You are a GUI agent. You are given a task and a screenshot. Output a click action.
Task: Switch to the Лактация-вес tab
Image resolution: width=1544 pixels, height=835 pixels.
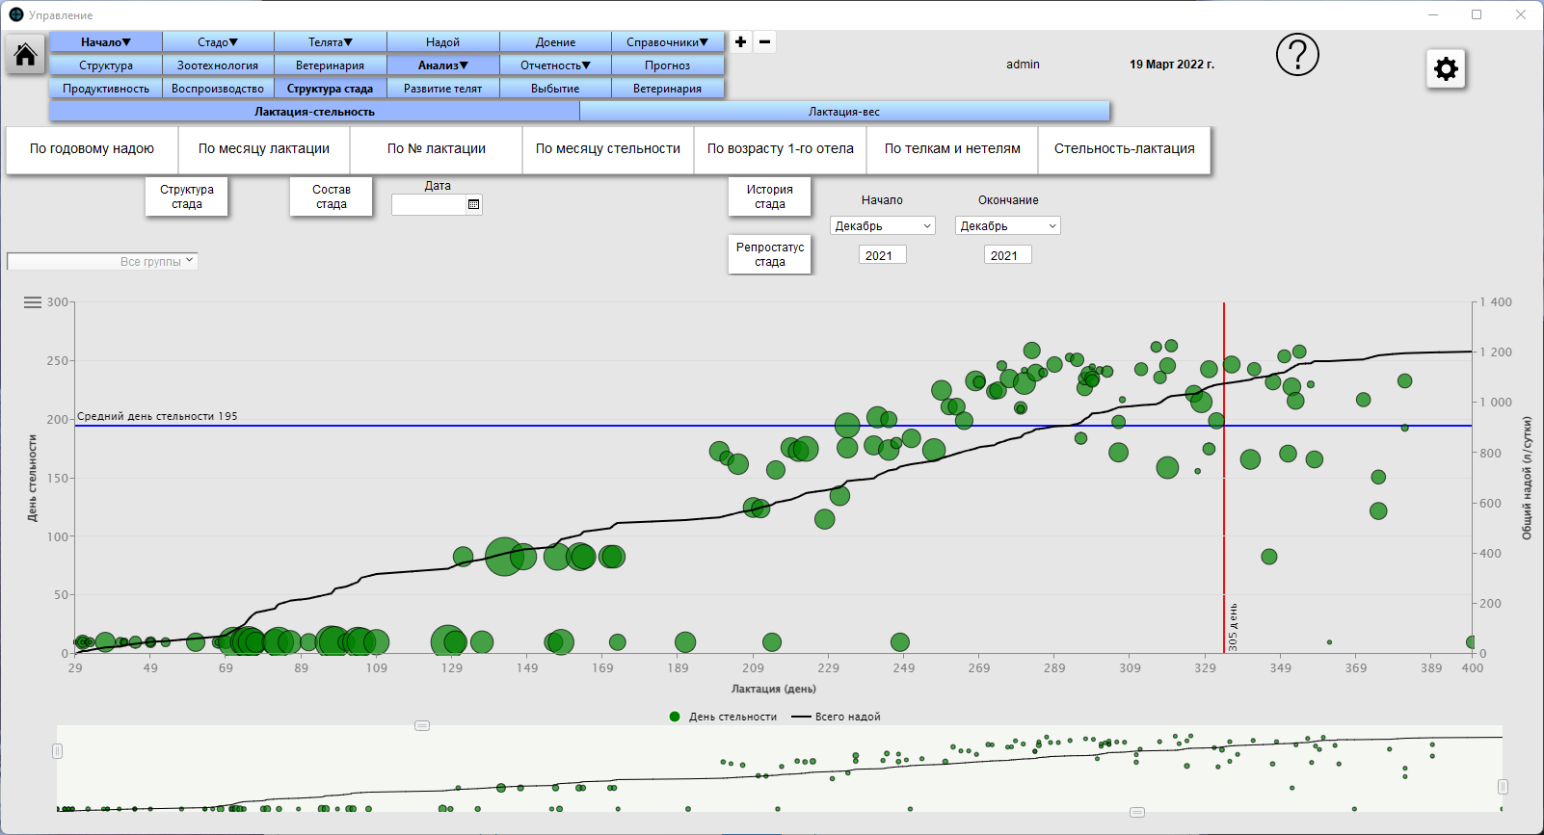844,112
